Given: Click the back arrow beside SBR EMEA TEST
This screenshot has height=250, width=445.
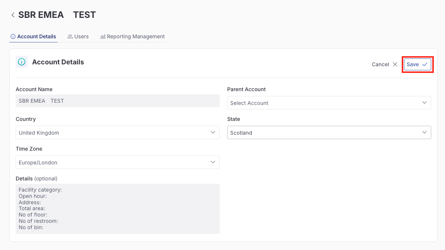Looking at the screenshot, I should [13, 15].
